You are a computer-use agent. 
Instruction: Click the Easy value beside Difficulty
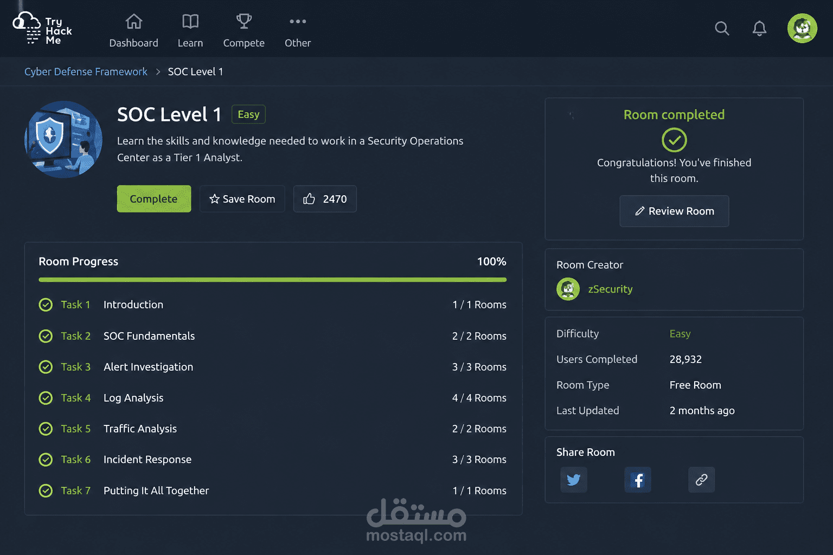pos(680,334)
